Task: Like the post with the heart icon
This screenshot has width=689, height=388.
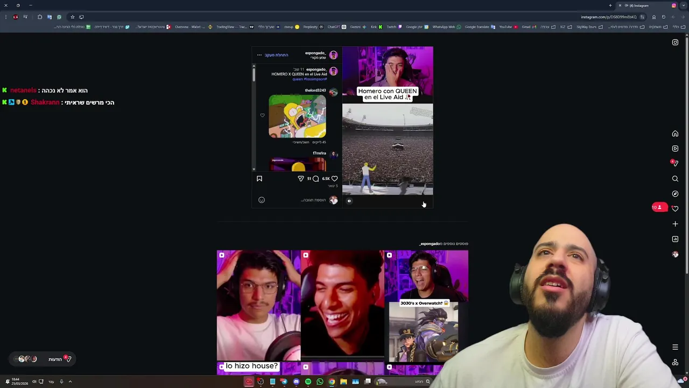Action: pyautogui.click(x=334, y=178)
